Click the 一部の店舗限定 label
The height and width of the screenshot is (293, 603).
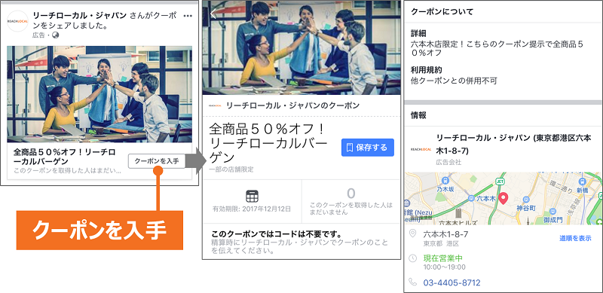[x=231, y=169]
